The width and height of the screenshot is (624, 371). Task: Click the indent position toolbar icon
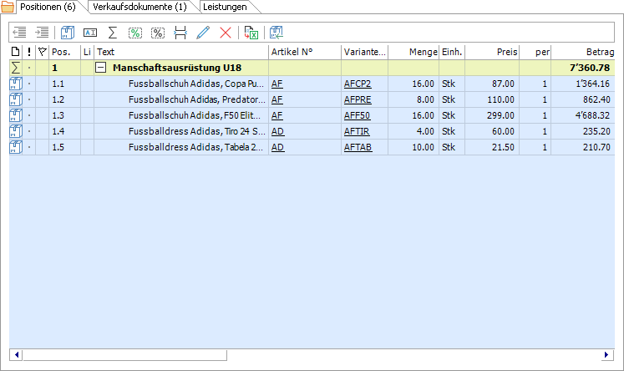click(42, 33)
